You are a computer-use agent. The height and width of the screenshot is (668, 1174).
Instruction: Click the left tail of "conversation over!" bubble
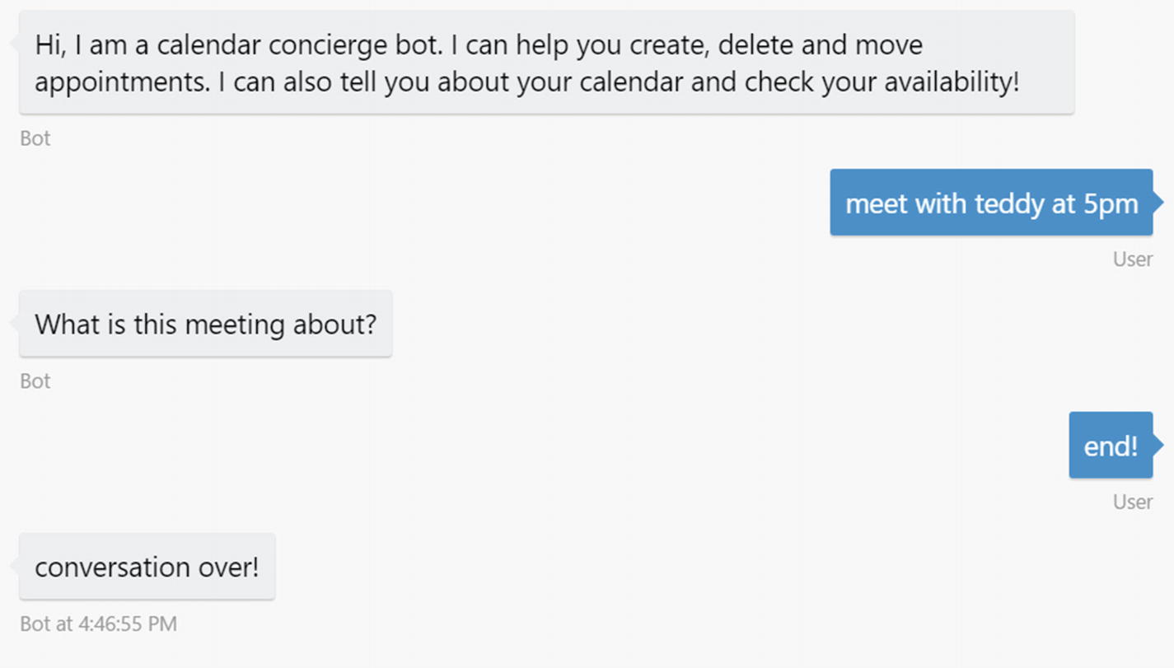(14, 566)
